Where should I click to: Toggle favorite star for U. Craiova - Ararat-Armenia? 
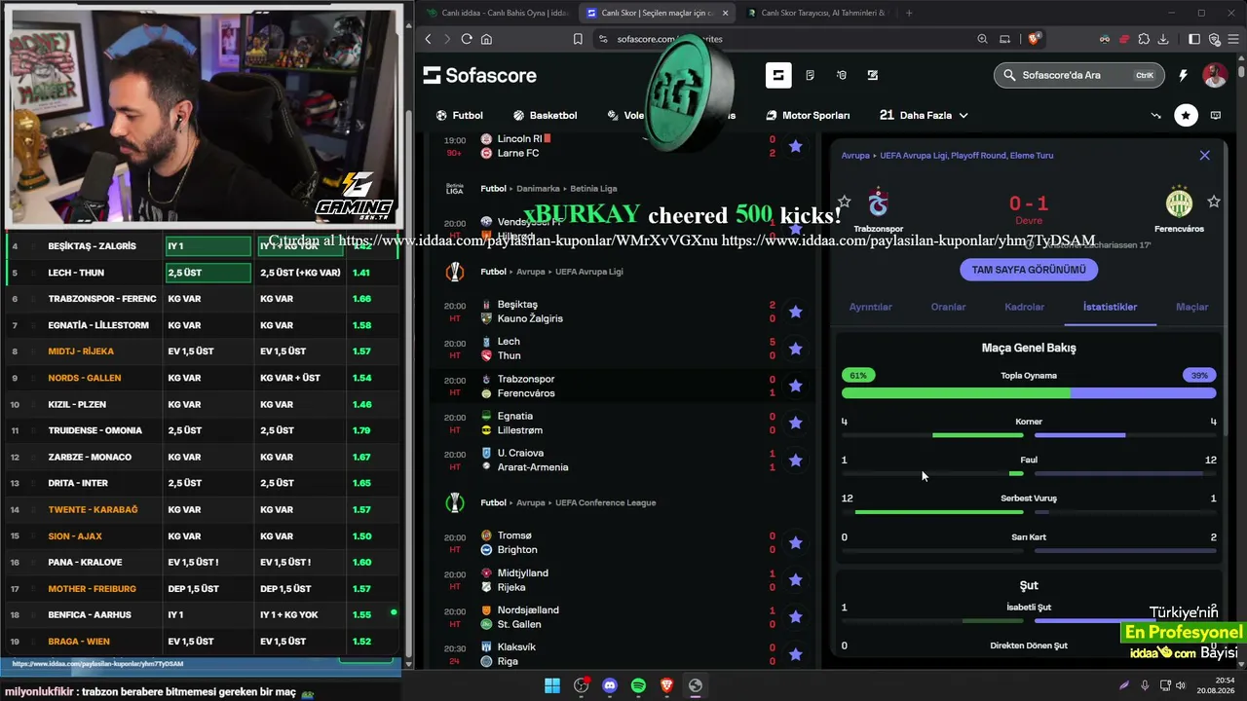click(x=795, y=460)
